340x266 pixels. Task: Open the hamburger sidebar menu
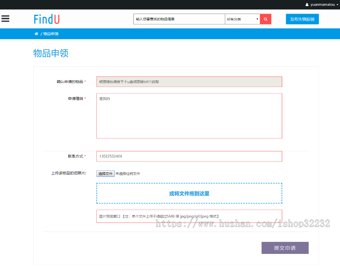5,19
